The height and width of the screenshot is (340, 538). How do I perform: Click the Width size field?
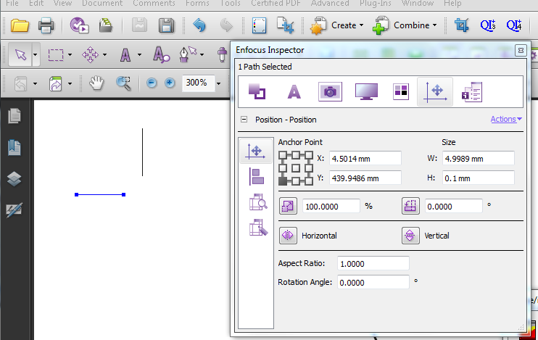tap(479, 159)
